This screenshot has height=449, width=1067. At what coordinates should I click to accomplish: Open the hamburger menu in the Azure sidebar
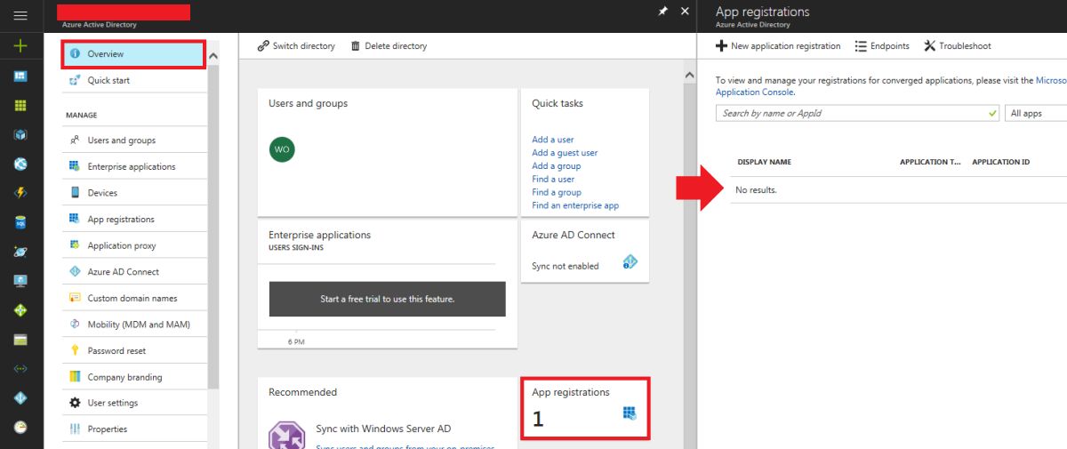click(20, 16)
